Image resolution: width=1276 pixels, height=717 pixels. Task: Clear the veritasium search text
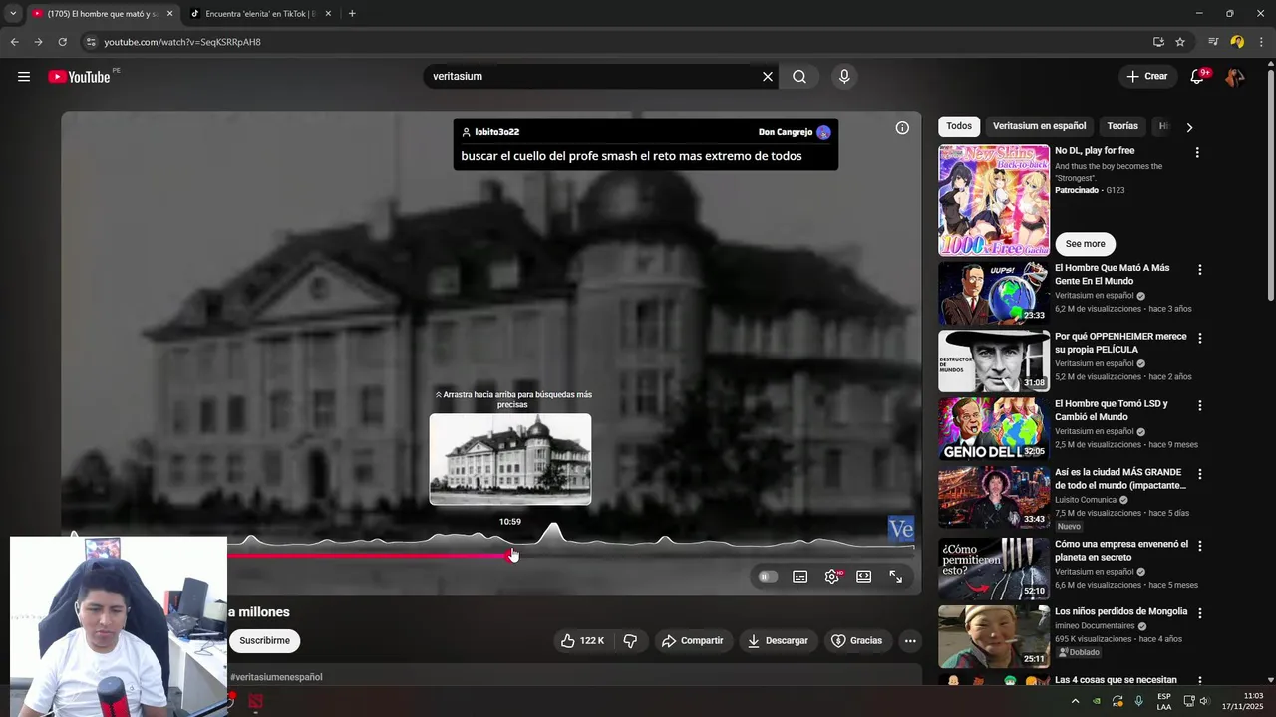[x=768, y=77]
